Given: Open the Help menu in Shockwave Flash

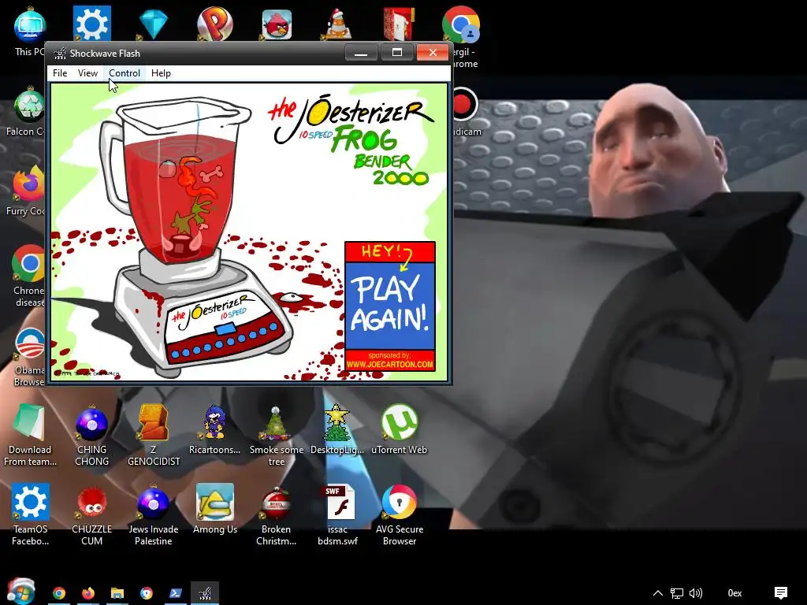Looking at the screenshot, I should [x=161, y=73].
